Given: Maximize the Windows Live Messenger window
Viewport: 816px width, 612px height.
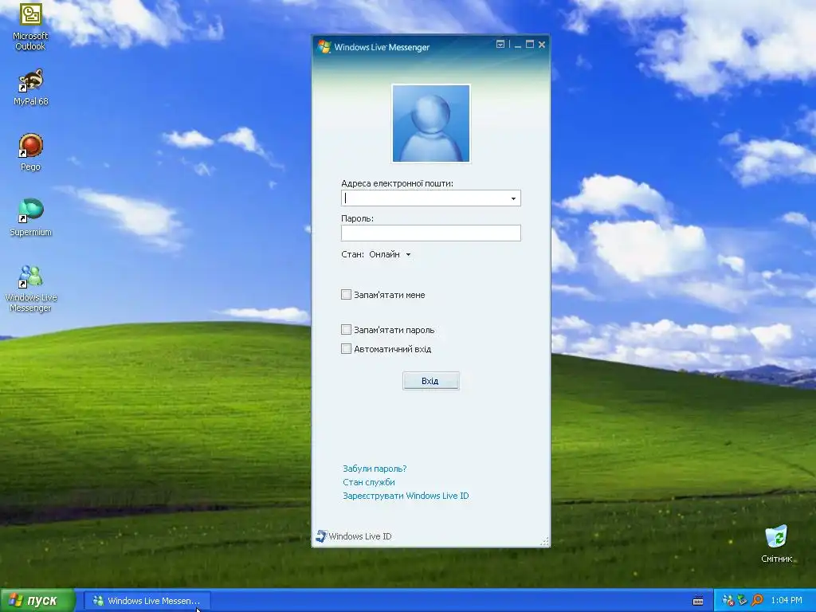Looking at the screenshot, I should pyautogui.click(x=530, y=45).
